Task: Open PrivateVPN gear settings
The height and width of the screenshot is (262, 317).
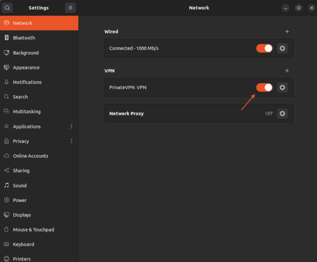Action: pos(282,87)
